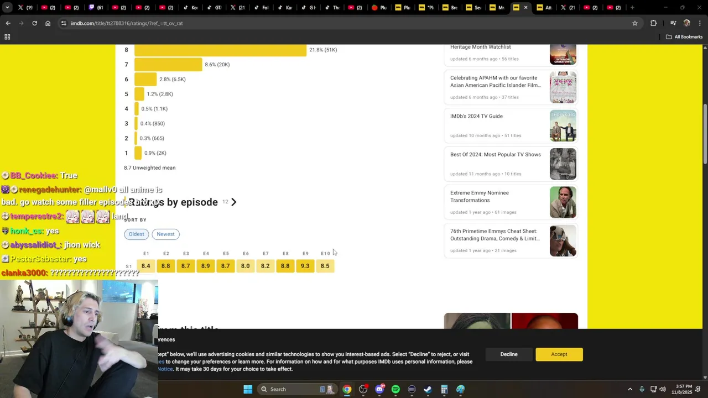Open Heritage Month Watchlist link

pos(480,47)
